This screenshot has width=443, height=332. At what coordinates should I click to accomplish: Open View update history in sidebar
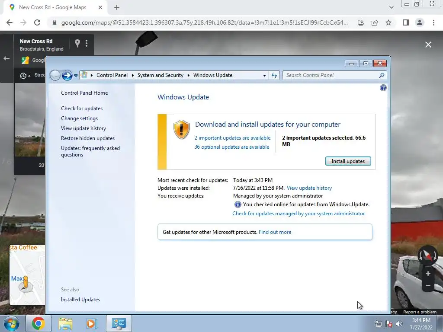(83, 128)
